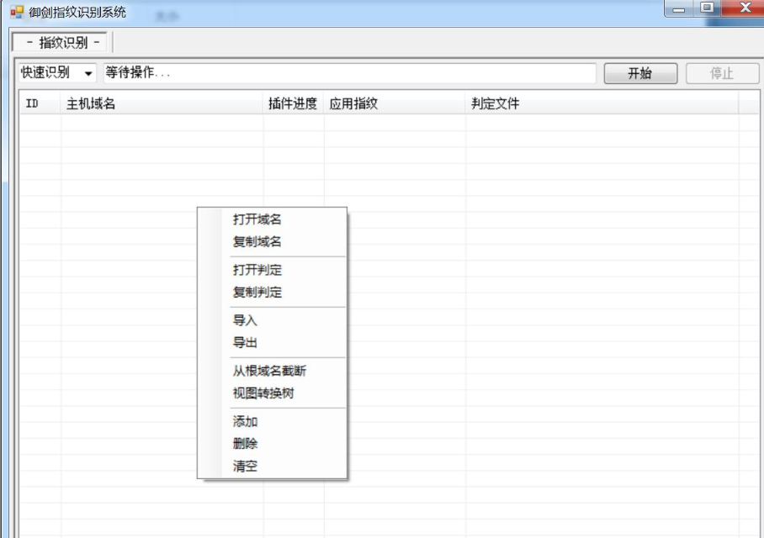Choose 视图转换树 menu option
764x538 pixels.
[x=263, y=393]
